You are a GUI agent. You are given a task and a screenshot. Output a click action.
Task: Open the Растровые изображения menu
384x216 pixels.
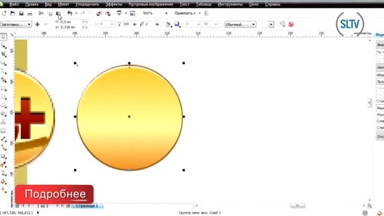point(151,4)
